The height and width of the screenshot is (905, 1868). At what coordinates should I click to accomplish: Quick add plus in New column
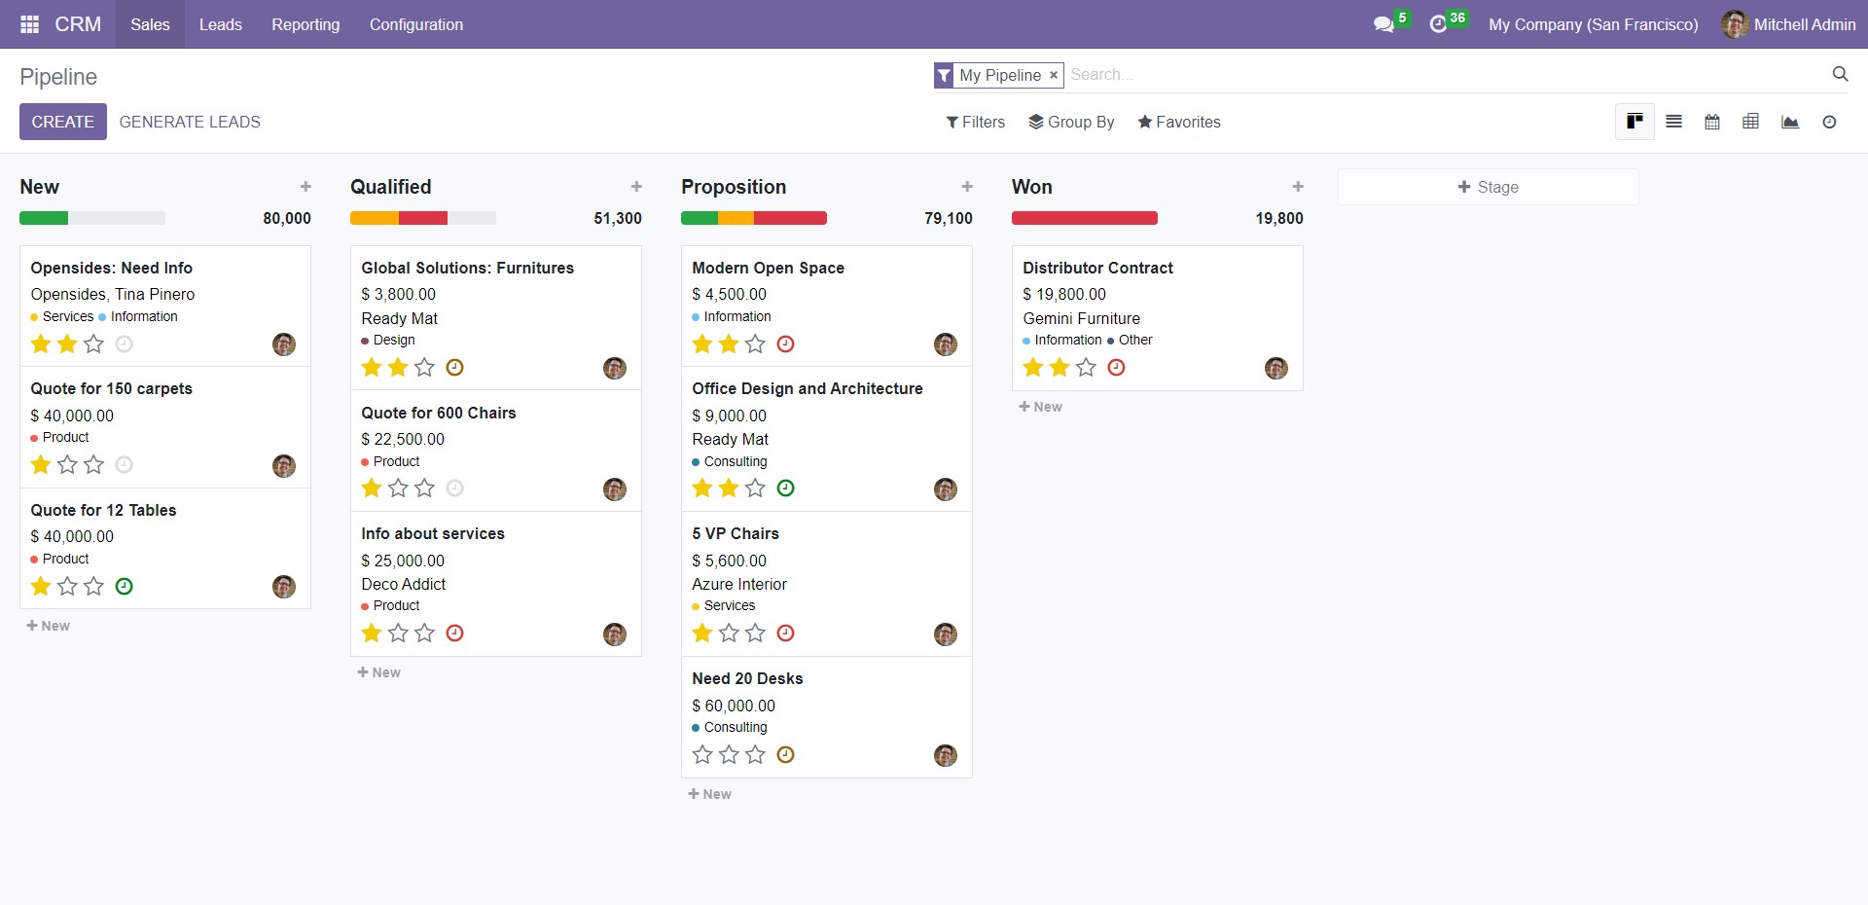pos(305,187)
